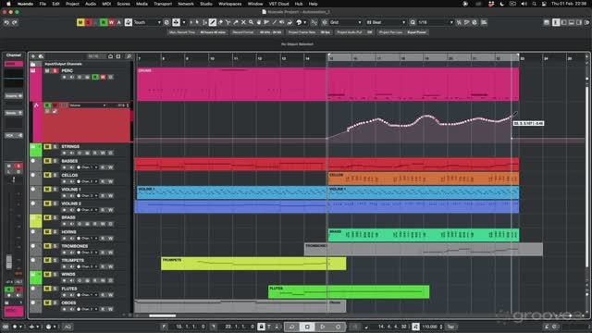Solo the STRINGS folder track
592x333 pixels.
click(55, 146)
